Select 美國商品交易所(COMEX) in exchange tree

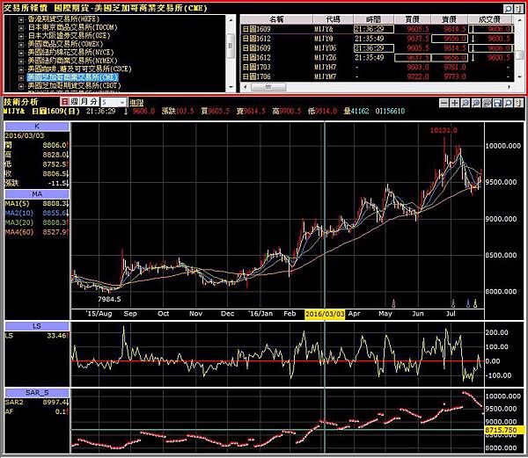pos(65,44)
